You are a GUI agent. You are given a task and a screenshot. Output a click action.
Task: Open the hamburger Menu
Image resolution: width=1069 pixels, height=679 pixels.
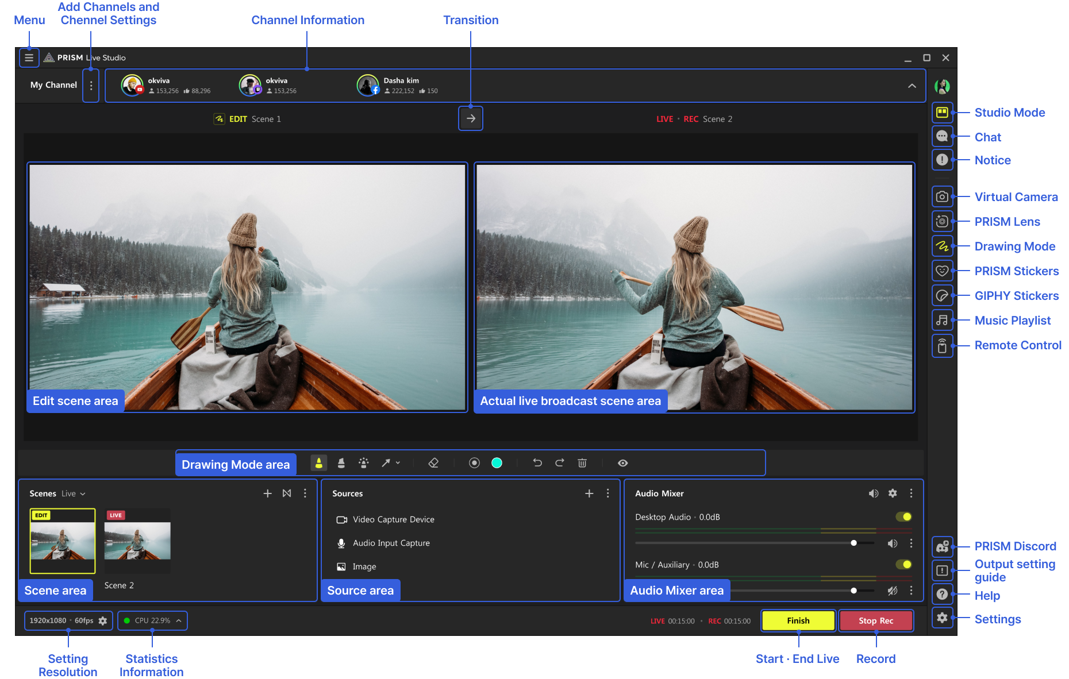(x=29, y=57)
